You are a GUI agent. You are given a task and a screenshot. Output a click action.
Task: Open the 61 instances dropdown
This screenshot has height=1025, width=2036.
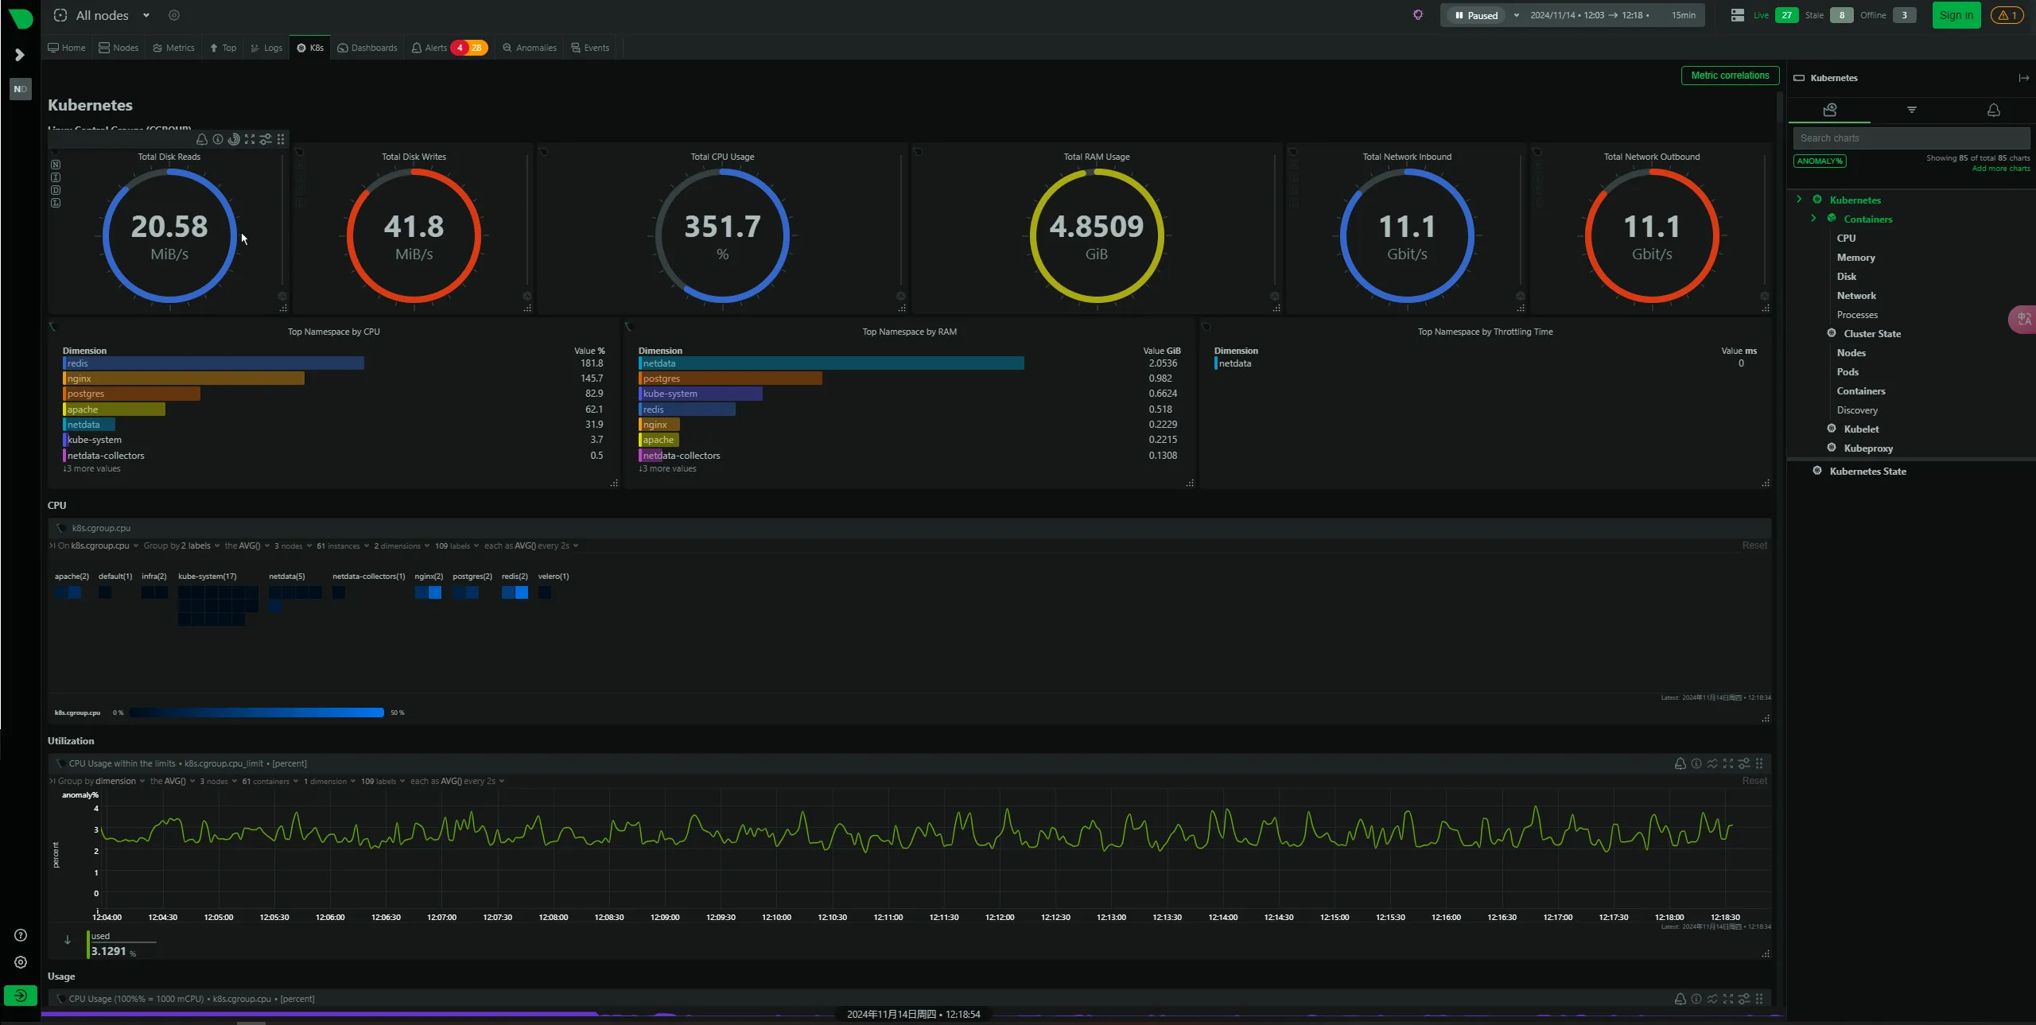pos(342,546)
